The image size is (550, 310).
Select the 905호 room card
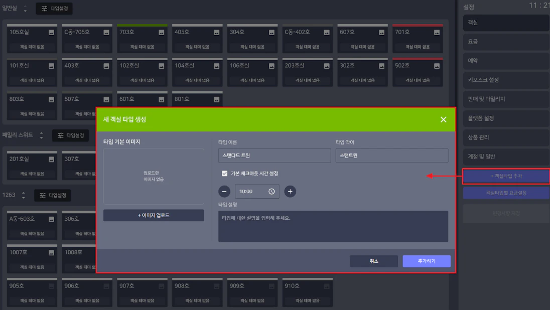coord(32,293)
